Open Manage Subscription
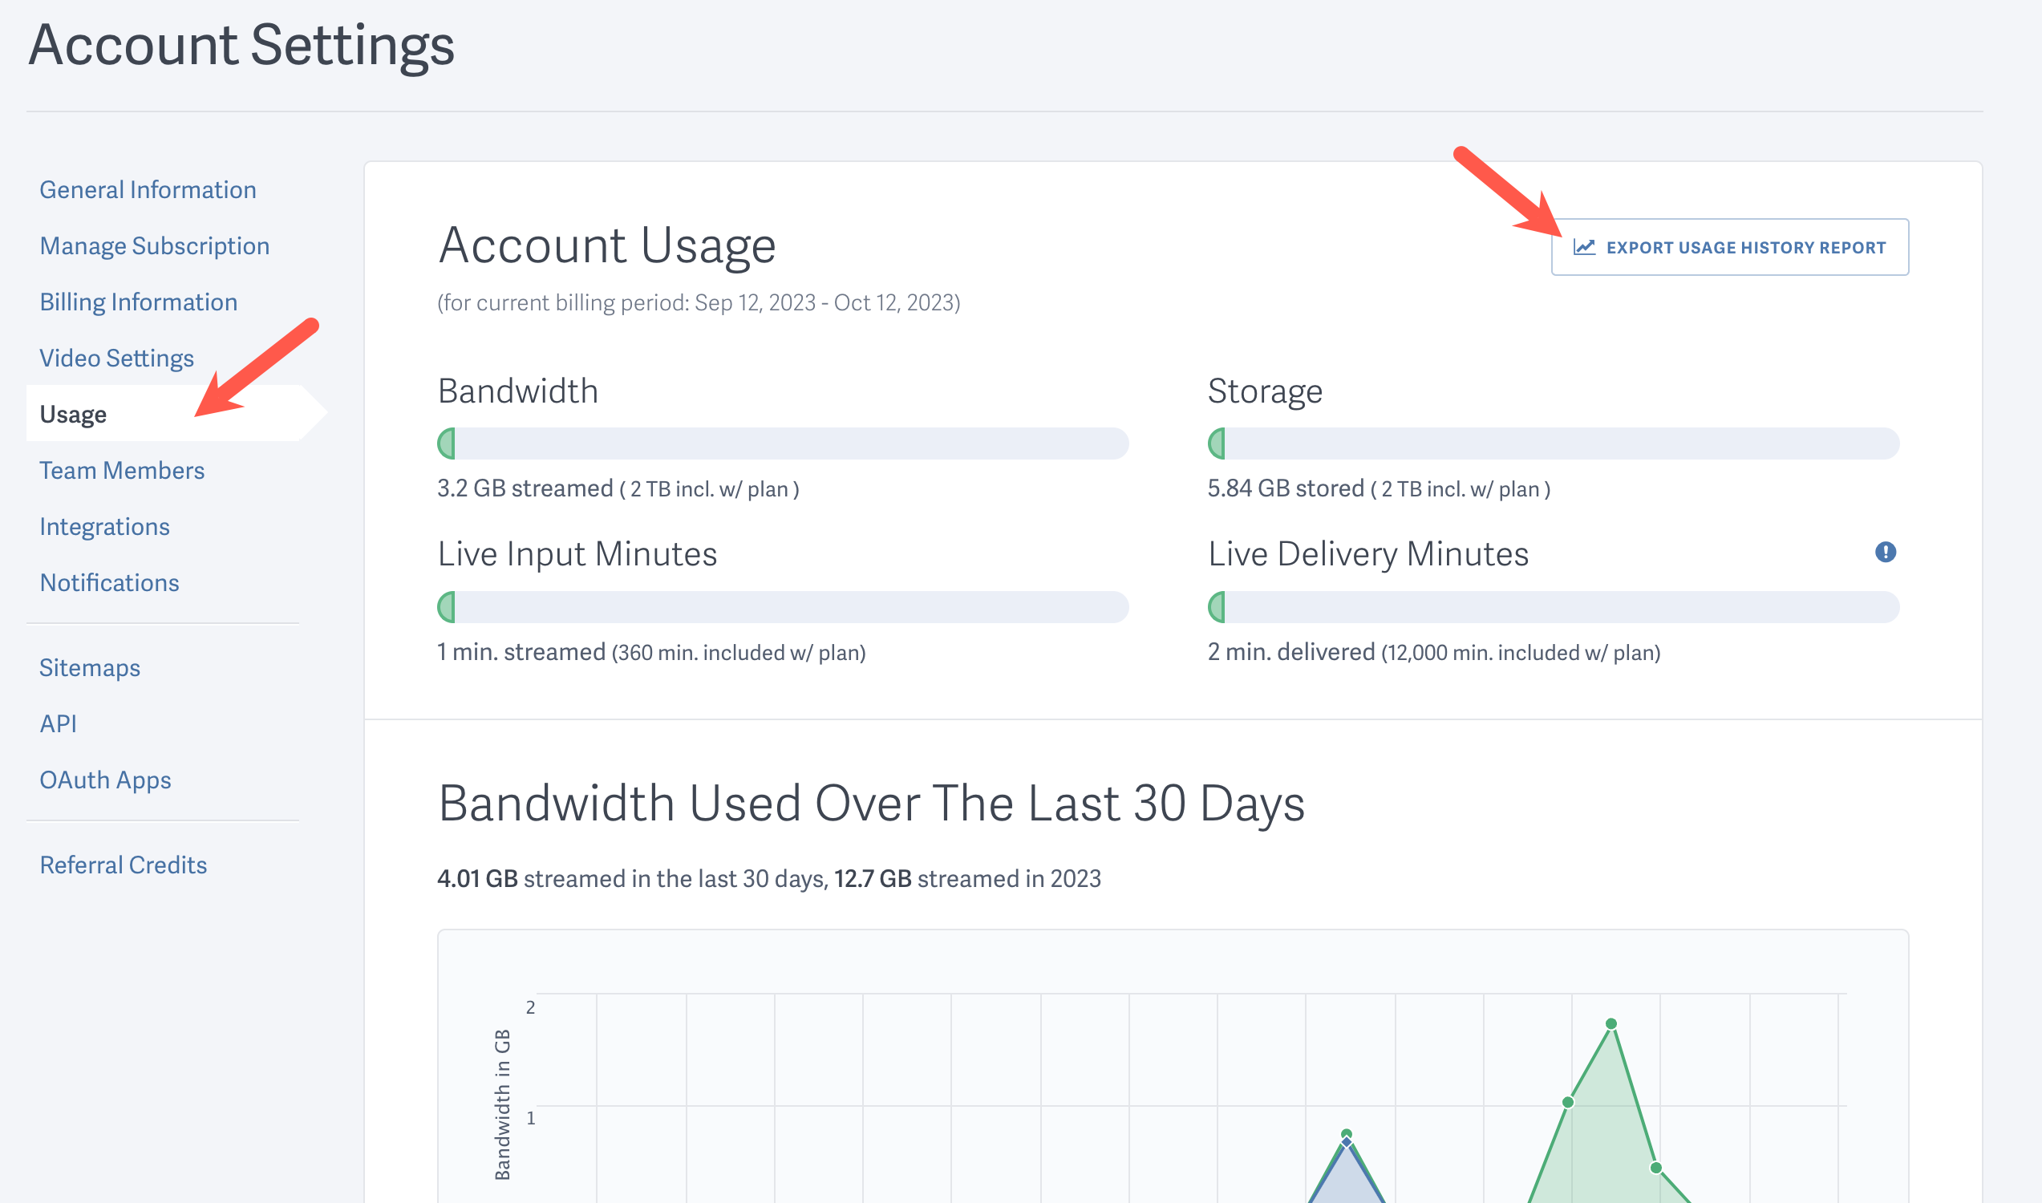 [x=154, y=245]
